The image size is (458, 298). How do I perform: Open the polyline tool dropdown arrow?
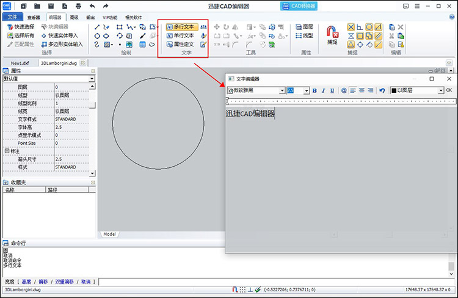click(x=135, y=27)
